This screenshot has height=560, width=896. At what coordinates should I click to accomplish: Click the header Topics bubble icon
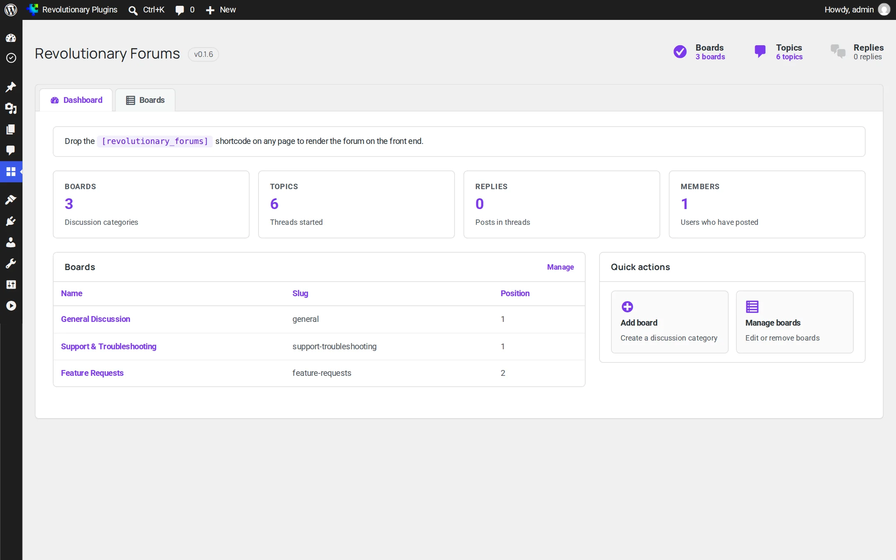coord(760,51)
